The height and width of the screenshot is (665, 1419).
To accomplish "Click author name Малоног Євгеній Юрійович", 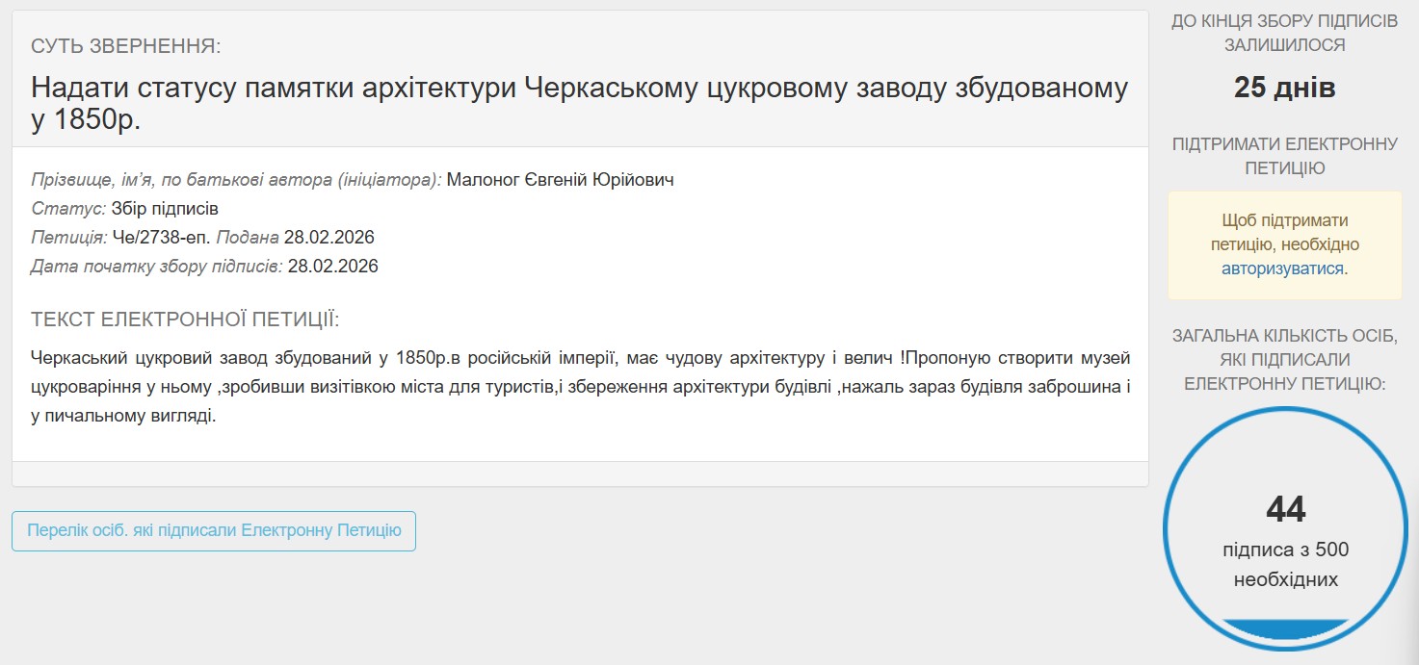I will (x=560, y=180).
